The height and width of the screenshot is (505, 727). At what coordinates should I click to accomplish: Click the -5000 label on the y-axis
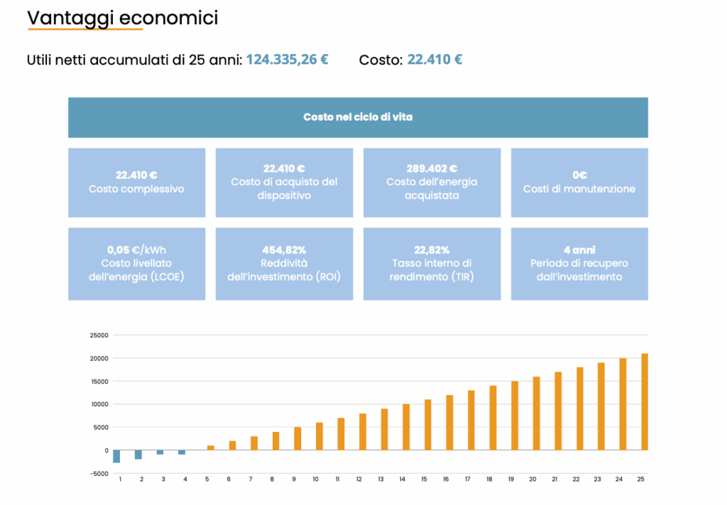pos(99,473)
